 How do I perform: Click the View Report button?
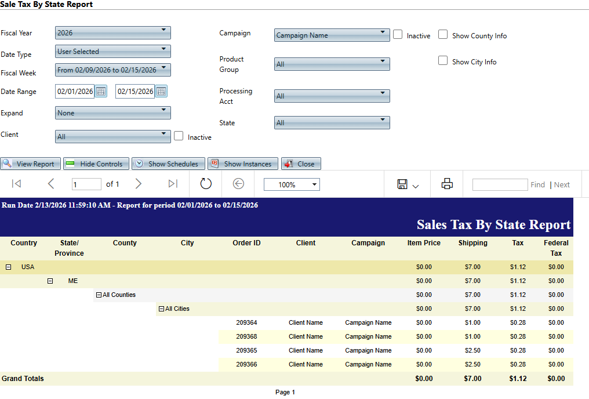click(x=29, y=164)
